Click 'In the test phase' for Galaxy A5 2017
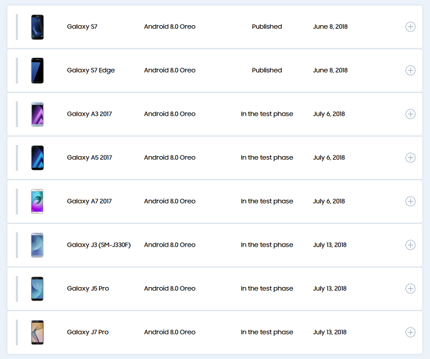The image size is (430, 359). (x=267, y=157)
